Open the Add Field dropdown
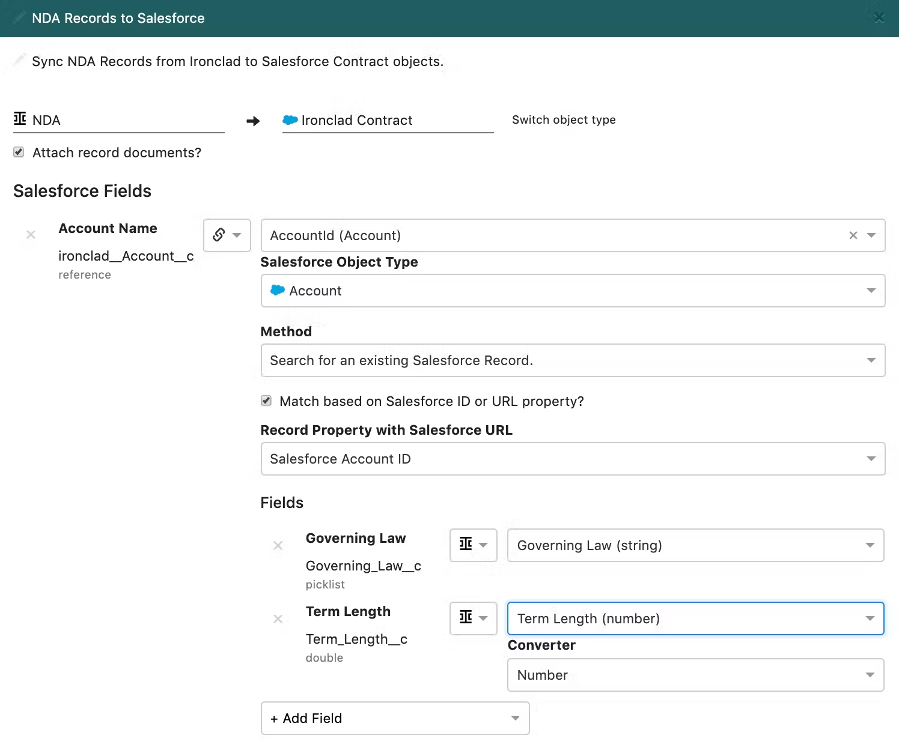 (395, 718)
